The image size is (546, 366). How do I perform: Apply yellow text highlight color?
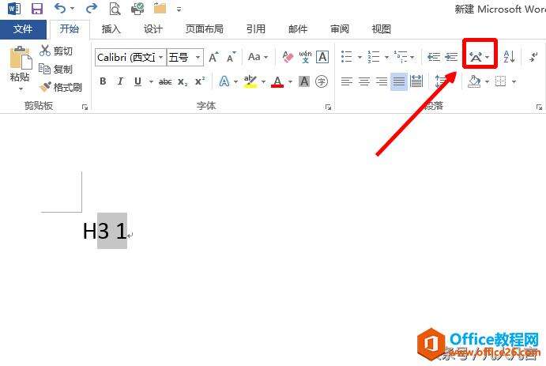[250, 81]
